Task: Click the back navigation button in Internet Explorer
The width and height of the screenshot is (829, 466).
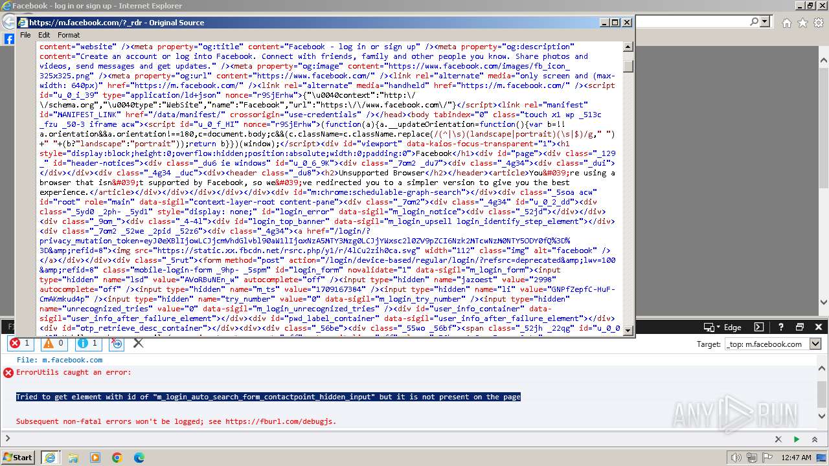Action: pyautogui.click(x=8, y=21)
